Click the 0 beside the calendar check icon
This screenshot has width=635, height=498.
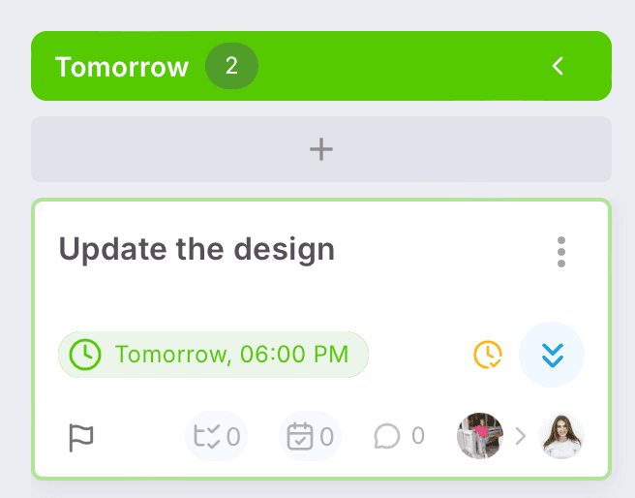click(x=326, y=437)
